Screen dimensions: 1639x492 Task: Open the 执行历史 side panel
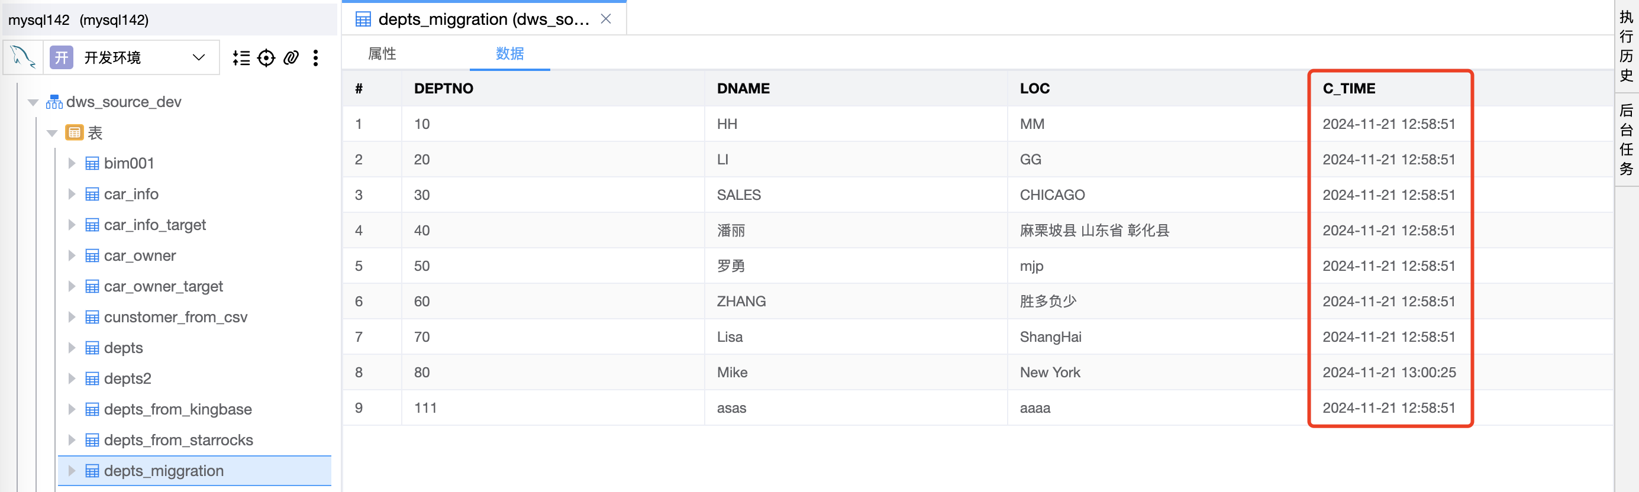click(x=1625, y=46)
